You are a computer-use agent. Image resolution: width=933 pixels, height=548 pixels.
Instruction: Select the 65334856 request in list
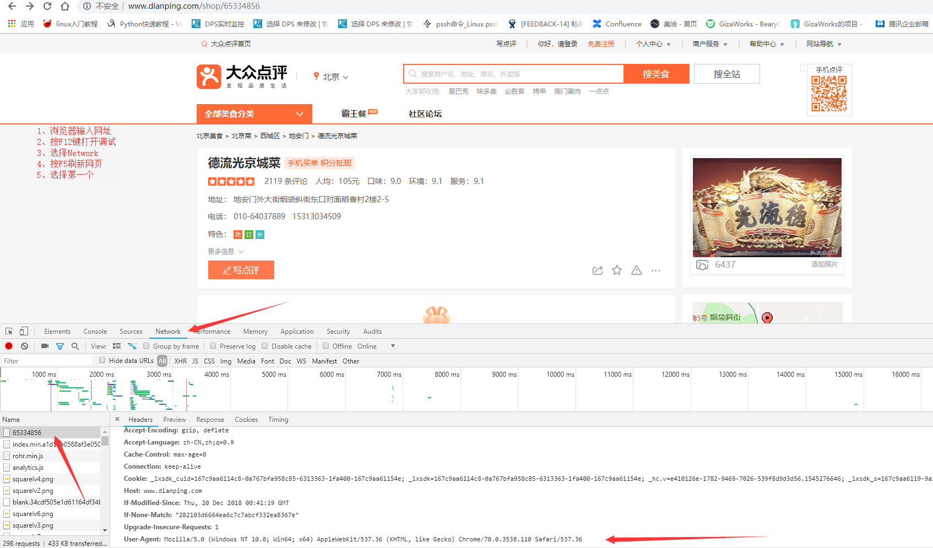[28, 432]
